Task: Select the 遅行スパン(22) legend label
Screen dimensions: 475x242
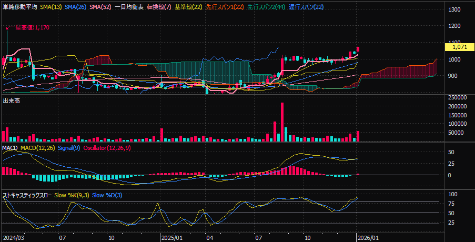Action: [307, 7]
